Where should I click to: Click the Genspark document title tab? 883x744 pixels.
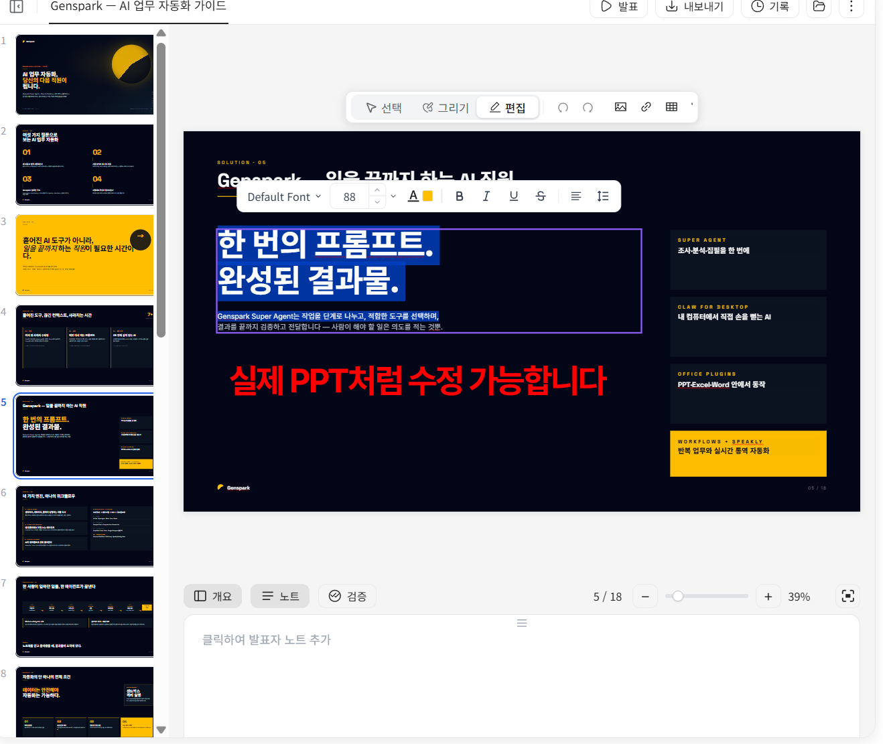pos(139,7)
